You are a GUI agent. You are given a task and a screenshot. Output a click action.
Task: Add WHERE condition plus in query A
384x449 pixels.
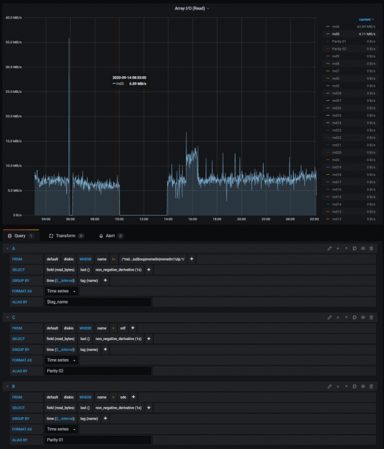pos(192,259)
